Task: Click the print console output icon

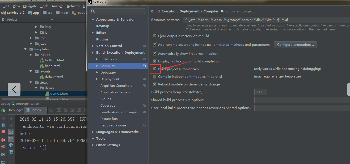Action: 11,145
